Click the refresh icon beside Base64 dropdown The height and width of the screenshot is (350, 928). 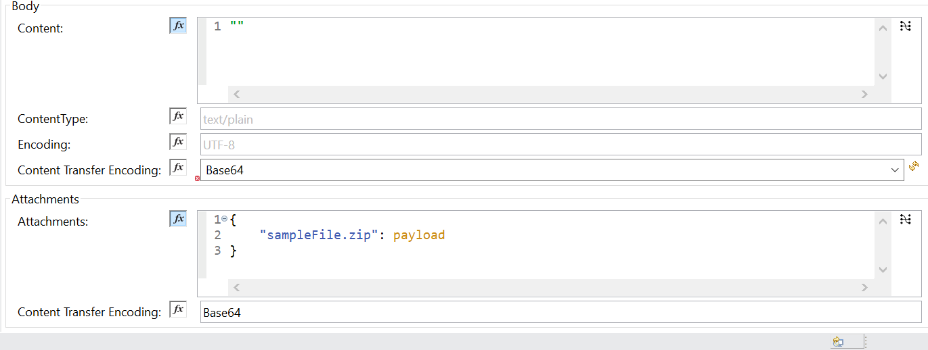tap(914, 166)
